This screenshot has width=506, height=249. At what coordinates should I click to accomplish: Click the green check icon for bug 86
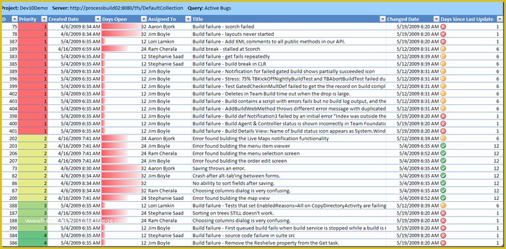tap(444, 183)
